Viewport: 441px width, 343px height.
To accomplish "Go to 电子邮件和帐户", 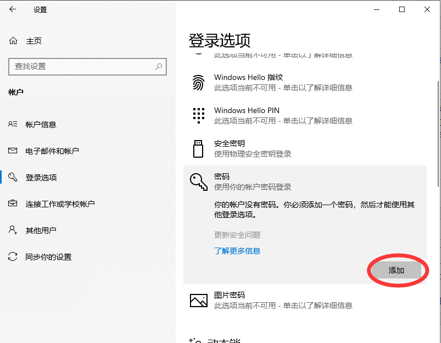I will pyautogui.click(x=52, y=151).
